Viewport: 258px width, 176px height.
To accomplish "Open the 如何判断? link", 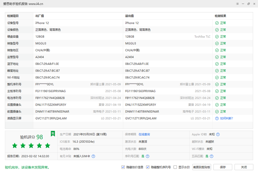I will (226, 118).
